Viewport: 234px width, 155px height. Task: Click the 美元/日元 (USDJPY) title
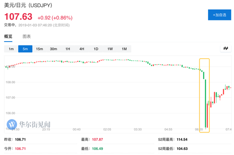coord(28,6)
